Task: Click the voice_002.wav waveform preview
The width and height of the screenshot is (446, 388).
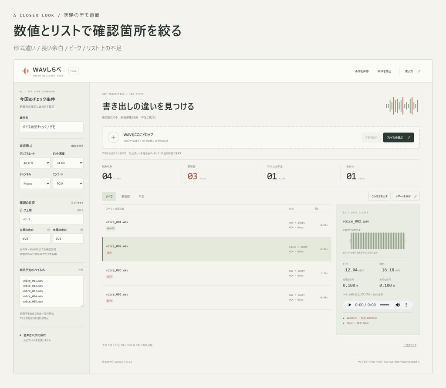Action: [378, 241]
